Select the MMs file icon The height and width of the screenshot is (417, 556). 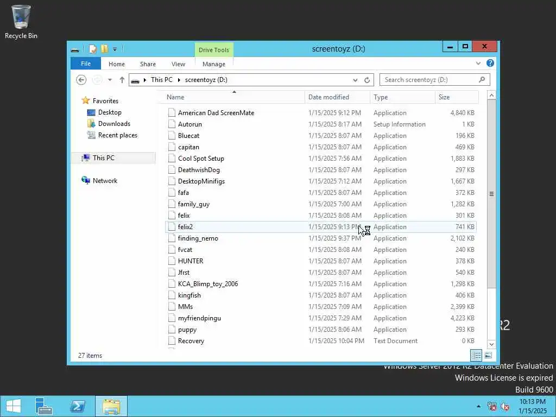172,307
